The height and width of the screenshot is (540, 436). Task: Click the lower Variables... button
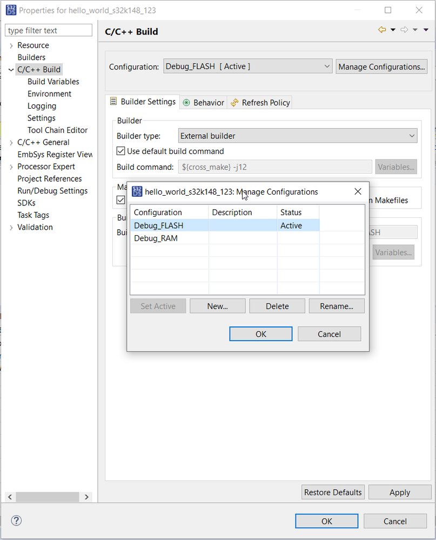(x=393, y=252)
